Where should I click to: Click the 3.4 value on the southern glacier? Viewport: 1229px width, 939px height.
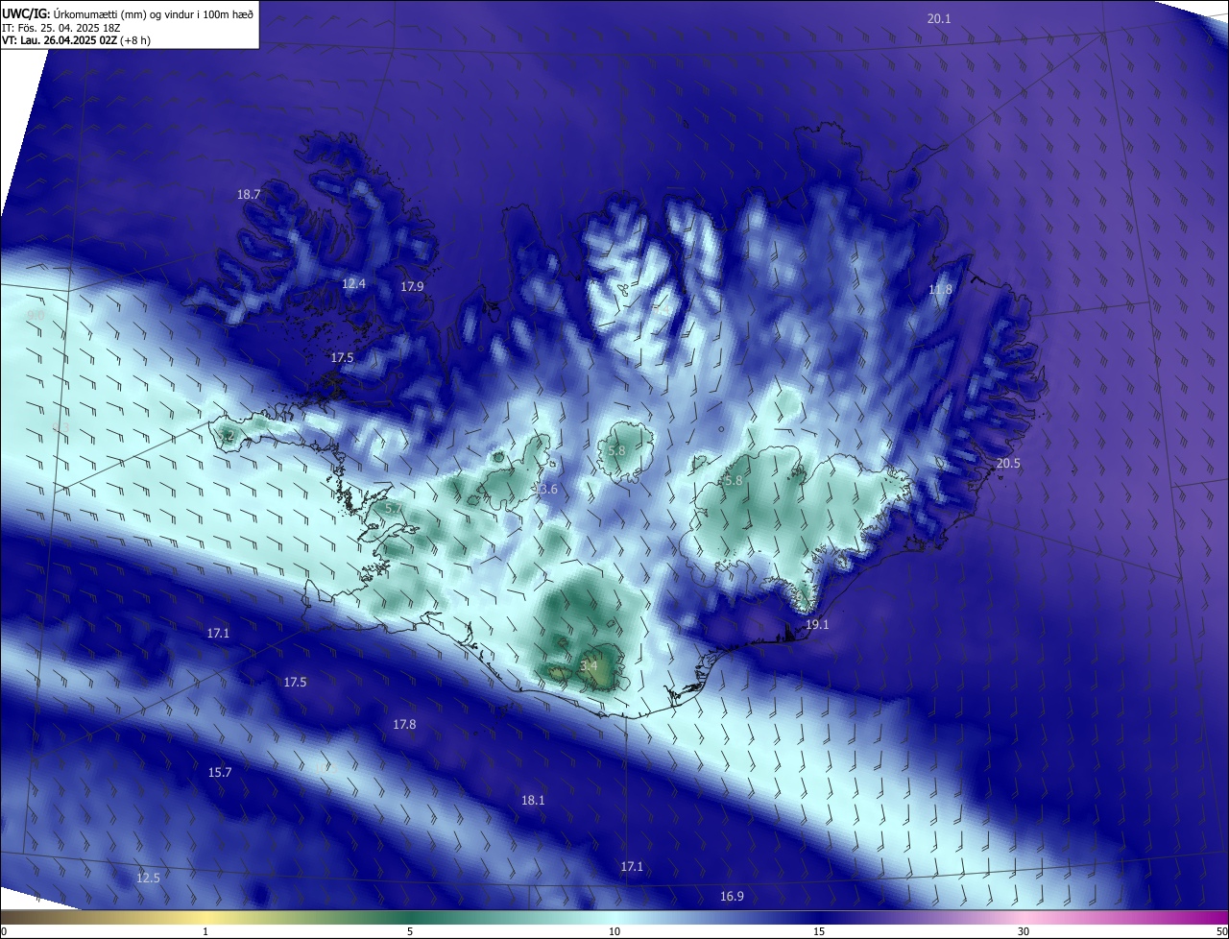point(589,664)
